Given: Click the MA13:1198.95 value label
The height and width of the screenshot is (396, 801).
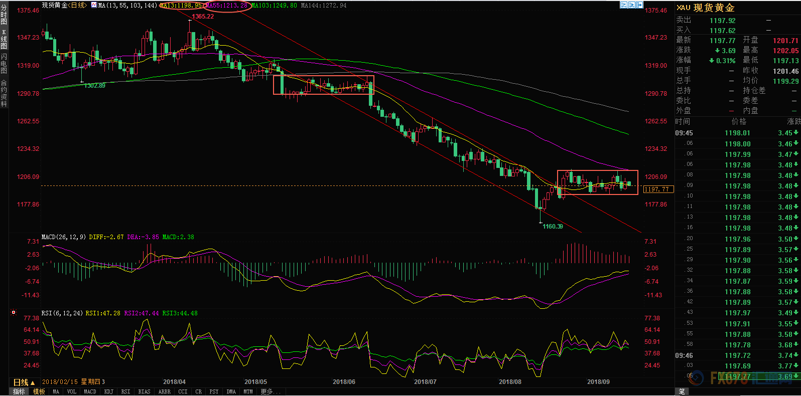Looking at the screenshot, I should click(181, 5).
